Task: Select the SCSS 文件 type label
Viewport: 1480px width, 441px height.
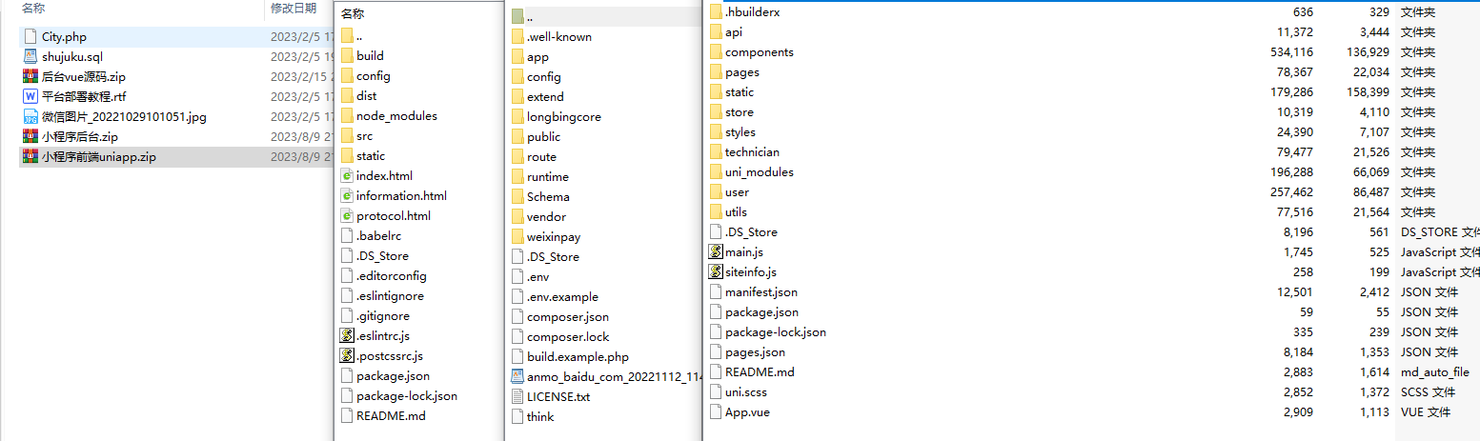Action: click(1428, 392)
